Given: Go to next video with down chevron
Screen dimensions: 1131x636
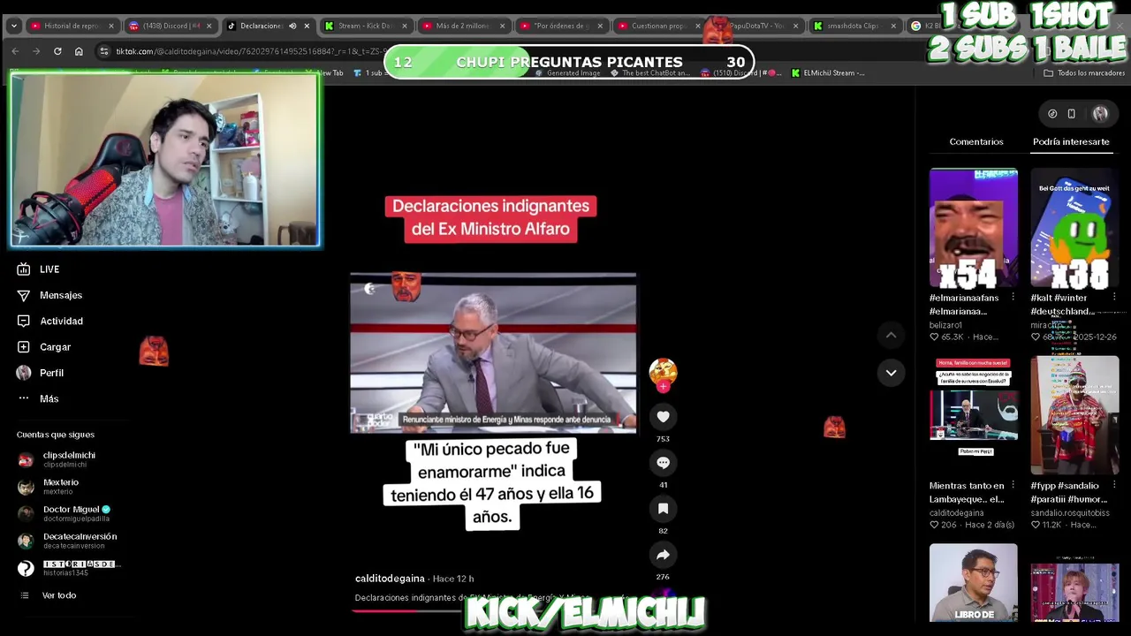Looking at the screenshot, I should [x=891, y=373].
